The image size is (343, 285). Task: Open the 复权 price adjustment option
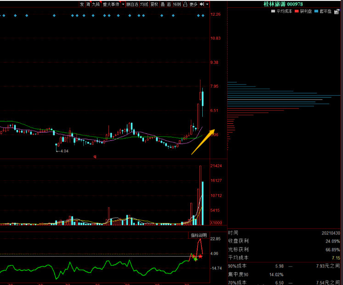tap(154, 4)
